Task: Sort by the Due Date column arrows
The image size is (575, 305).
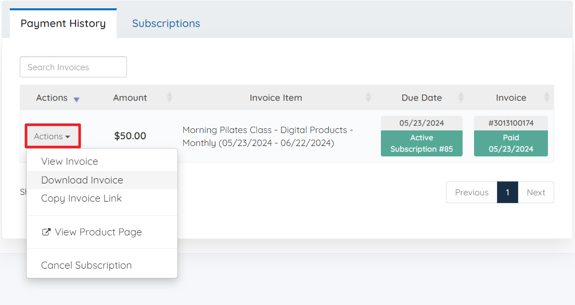Action: click(x=461, y=98)
